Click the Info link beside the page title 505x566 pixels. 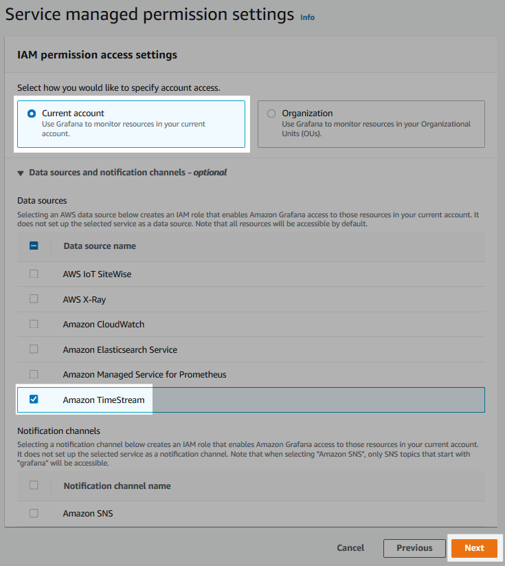click(307, 17)
